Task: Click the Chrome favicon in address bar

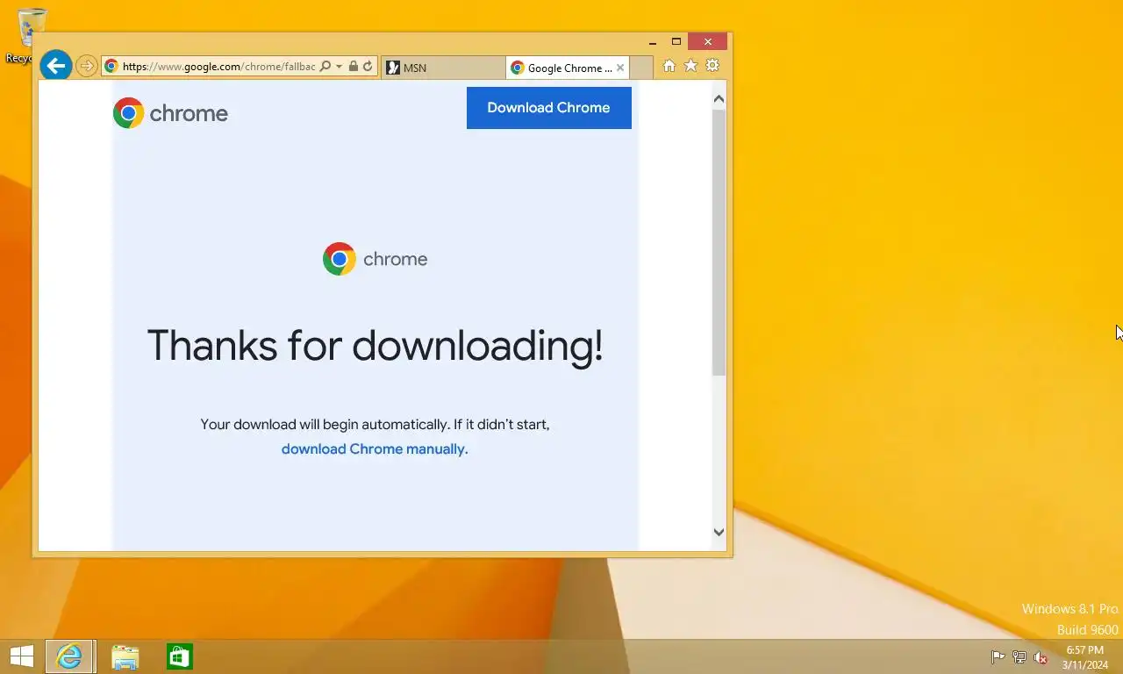Action: 111,67
